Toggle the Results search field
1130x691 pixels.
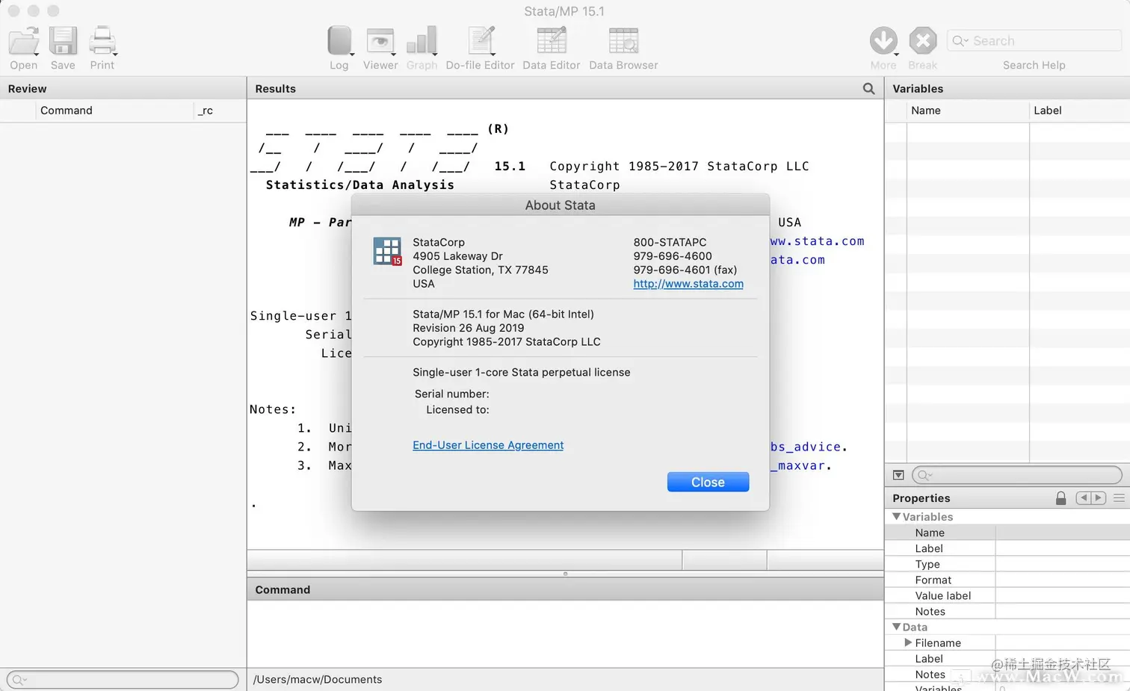868,88
